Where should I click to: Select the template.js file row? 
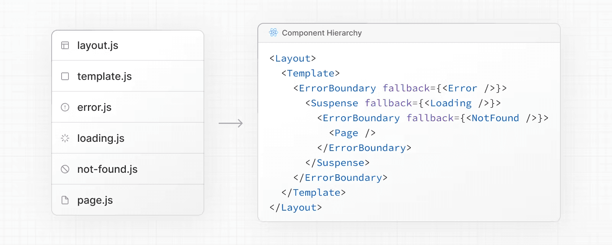tap(128, 76)
